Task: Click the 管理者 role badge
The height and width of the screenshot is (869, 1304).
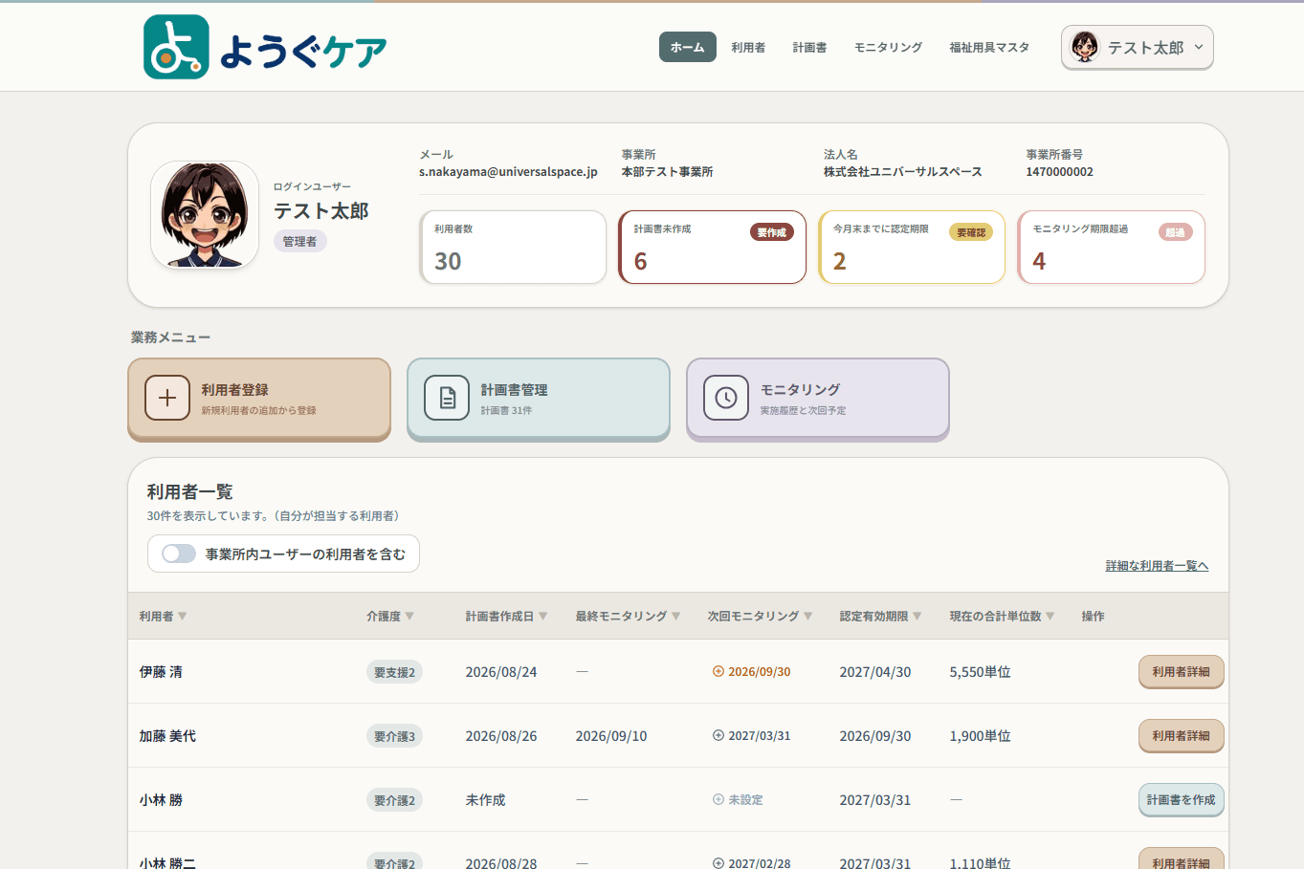Action: 299,241
